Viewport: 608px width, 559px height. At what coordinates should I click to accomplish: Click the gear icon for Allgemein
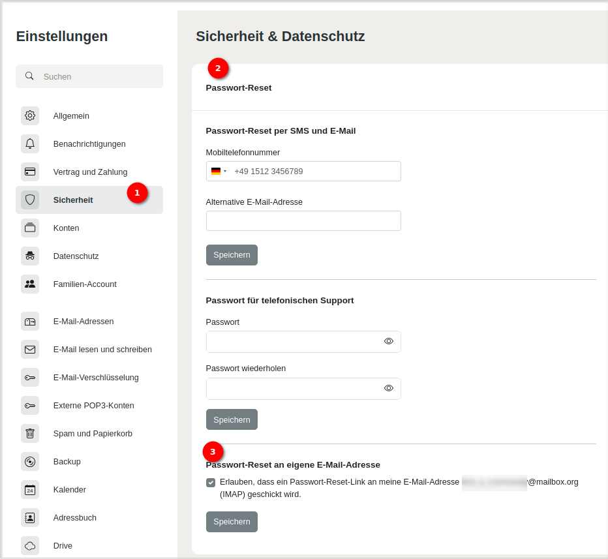point(30,115)
